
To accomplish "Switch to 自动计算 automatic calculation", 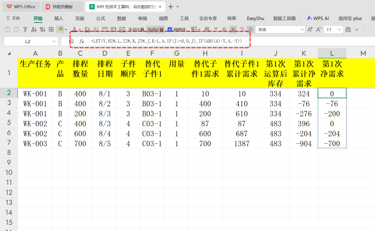I will coord(155,30).
